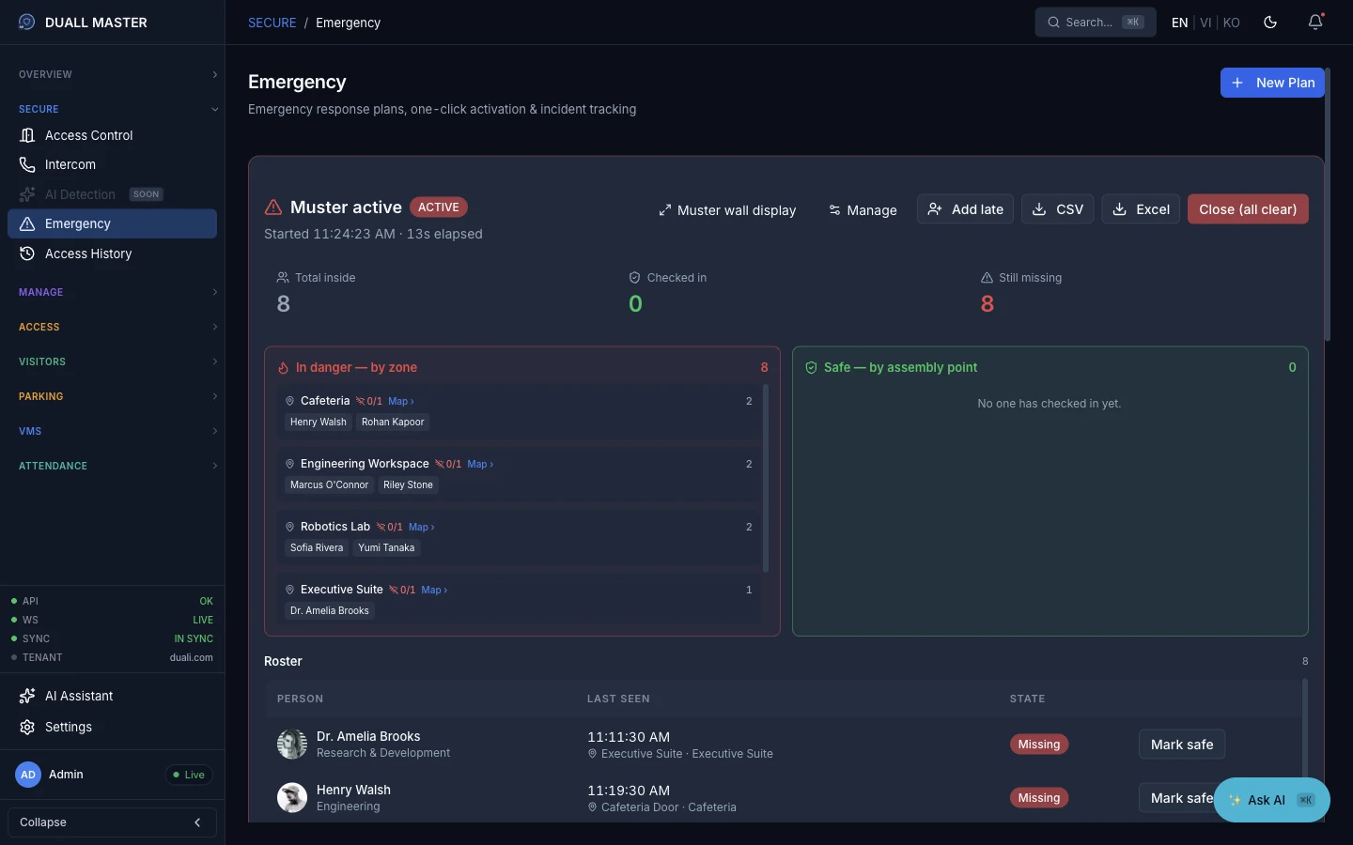Image resolution: width=1353 pixels, height=845 pixels.
Task: Click Cafeteria location pin icon
Action: tap(290, 401)
